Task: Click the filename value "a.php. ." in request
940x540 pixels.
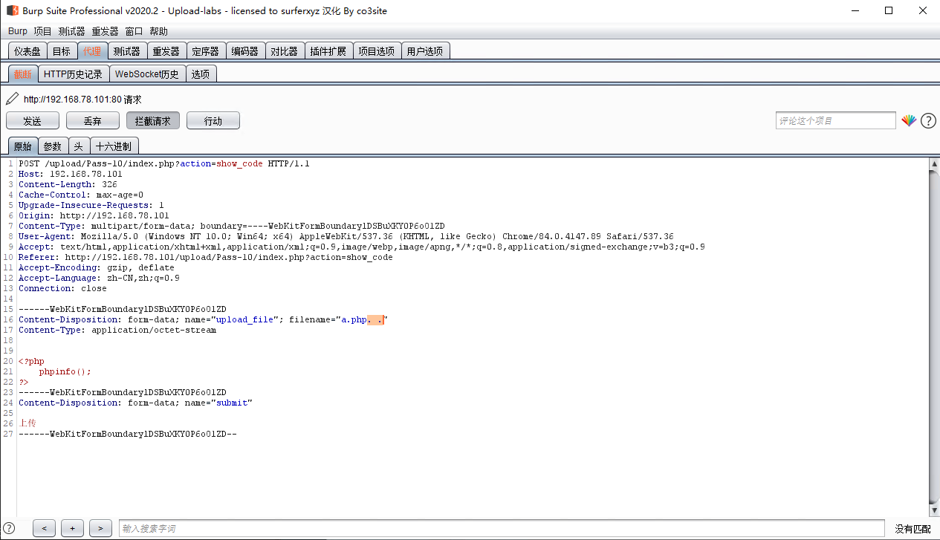Action: pos(363,319)
